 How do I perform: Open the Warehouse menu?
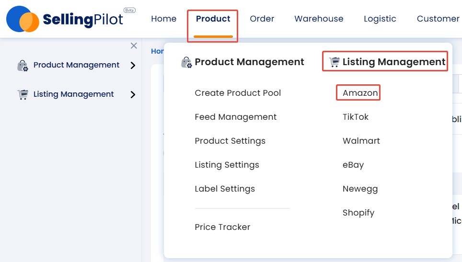click(x=319, y=19)
